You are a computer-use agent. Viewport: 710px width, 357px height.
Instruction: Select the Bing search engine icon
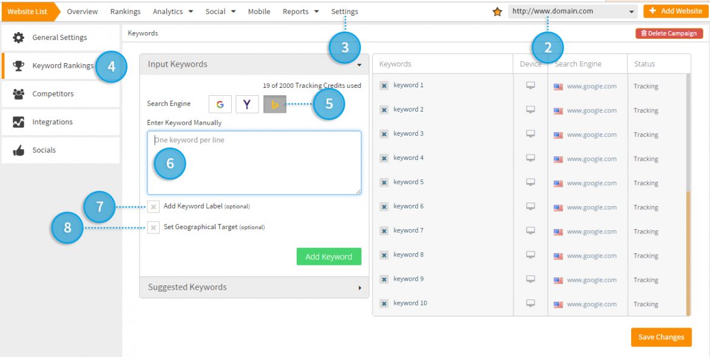pyautogui.click(x=275, y=104)
